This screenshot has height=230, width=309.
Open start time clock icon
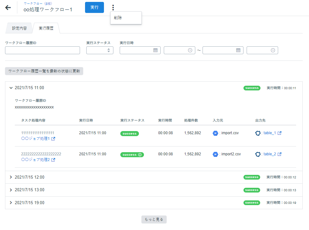coord(190,50)
